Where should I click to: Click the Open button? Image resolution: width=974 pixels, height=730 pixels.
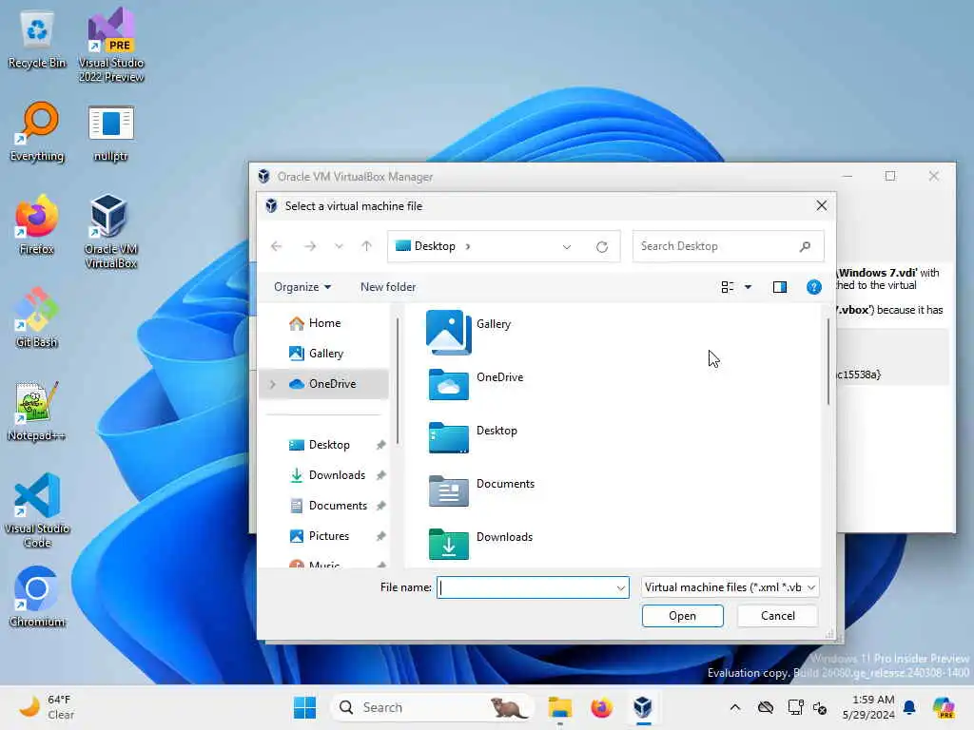point(682,616)
